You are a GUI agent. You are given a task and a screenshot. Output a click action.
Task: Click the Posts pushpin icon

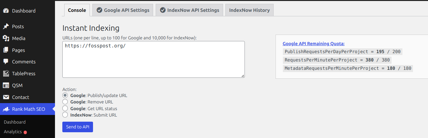(x=6, y=27)
